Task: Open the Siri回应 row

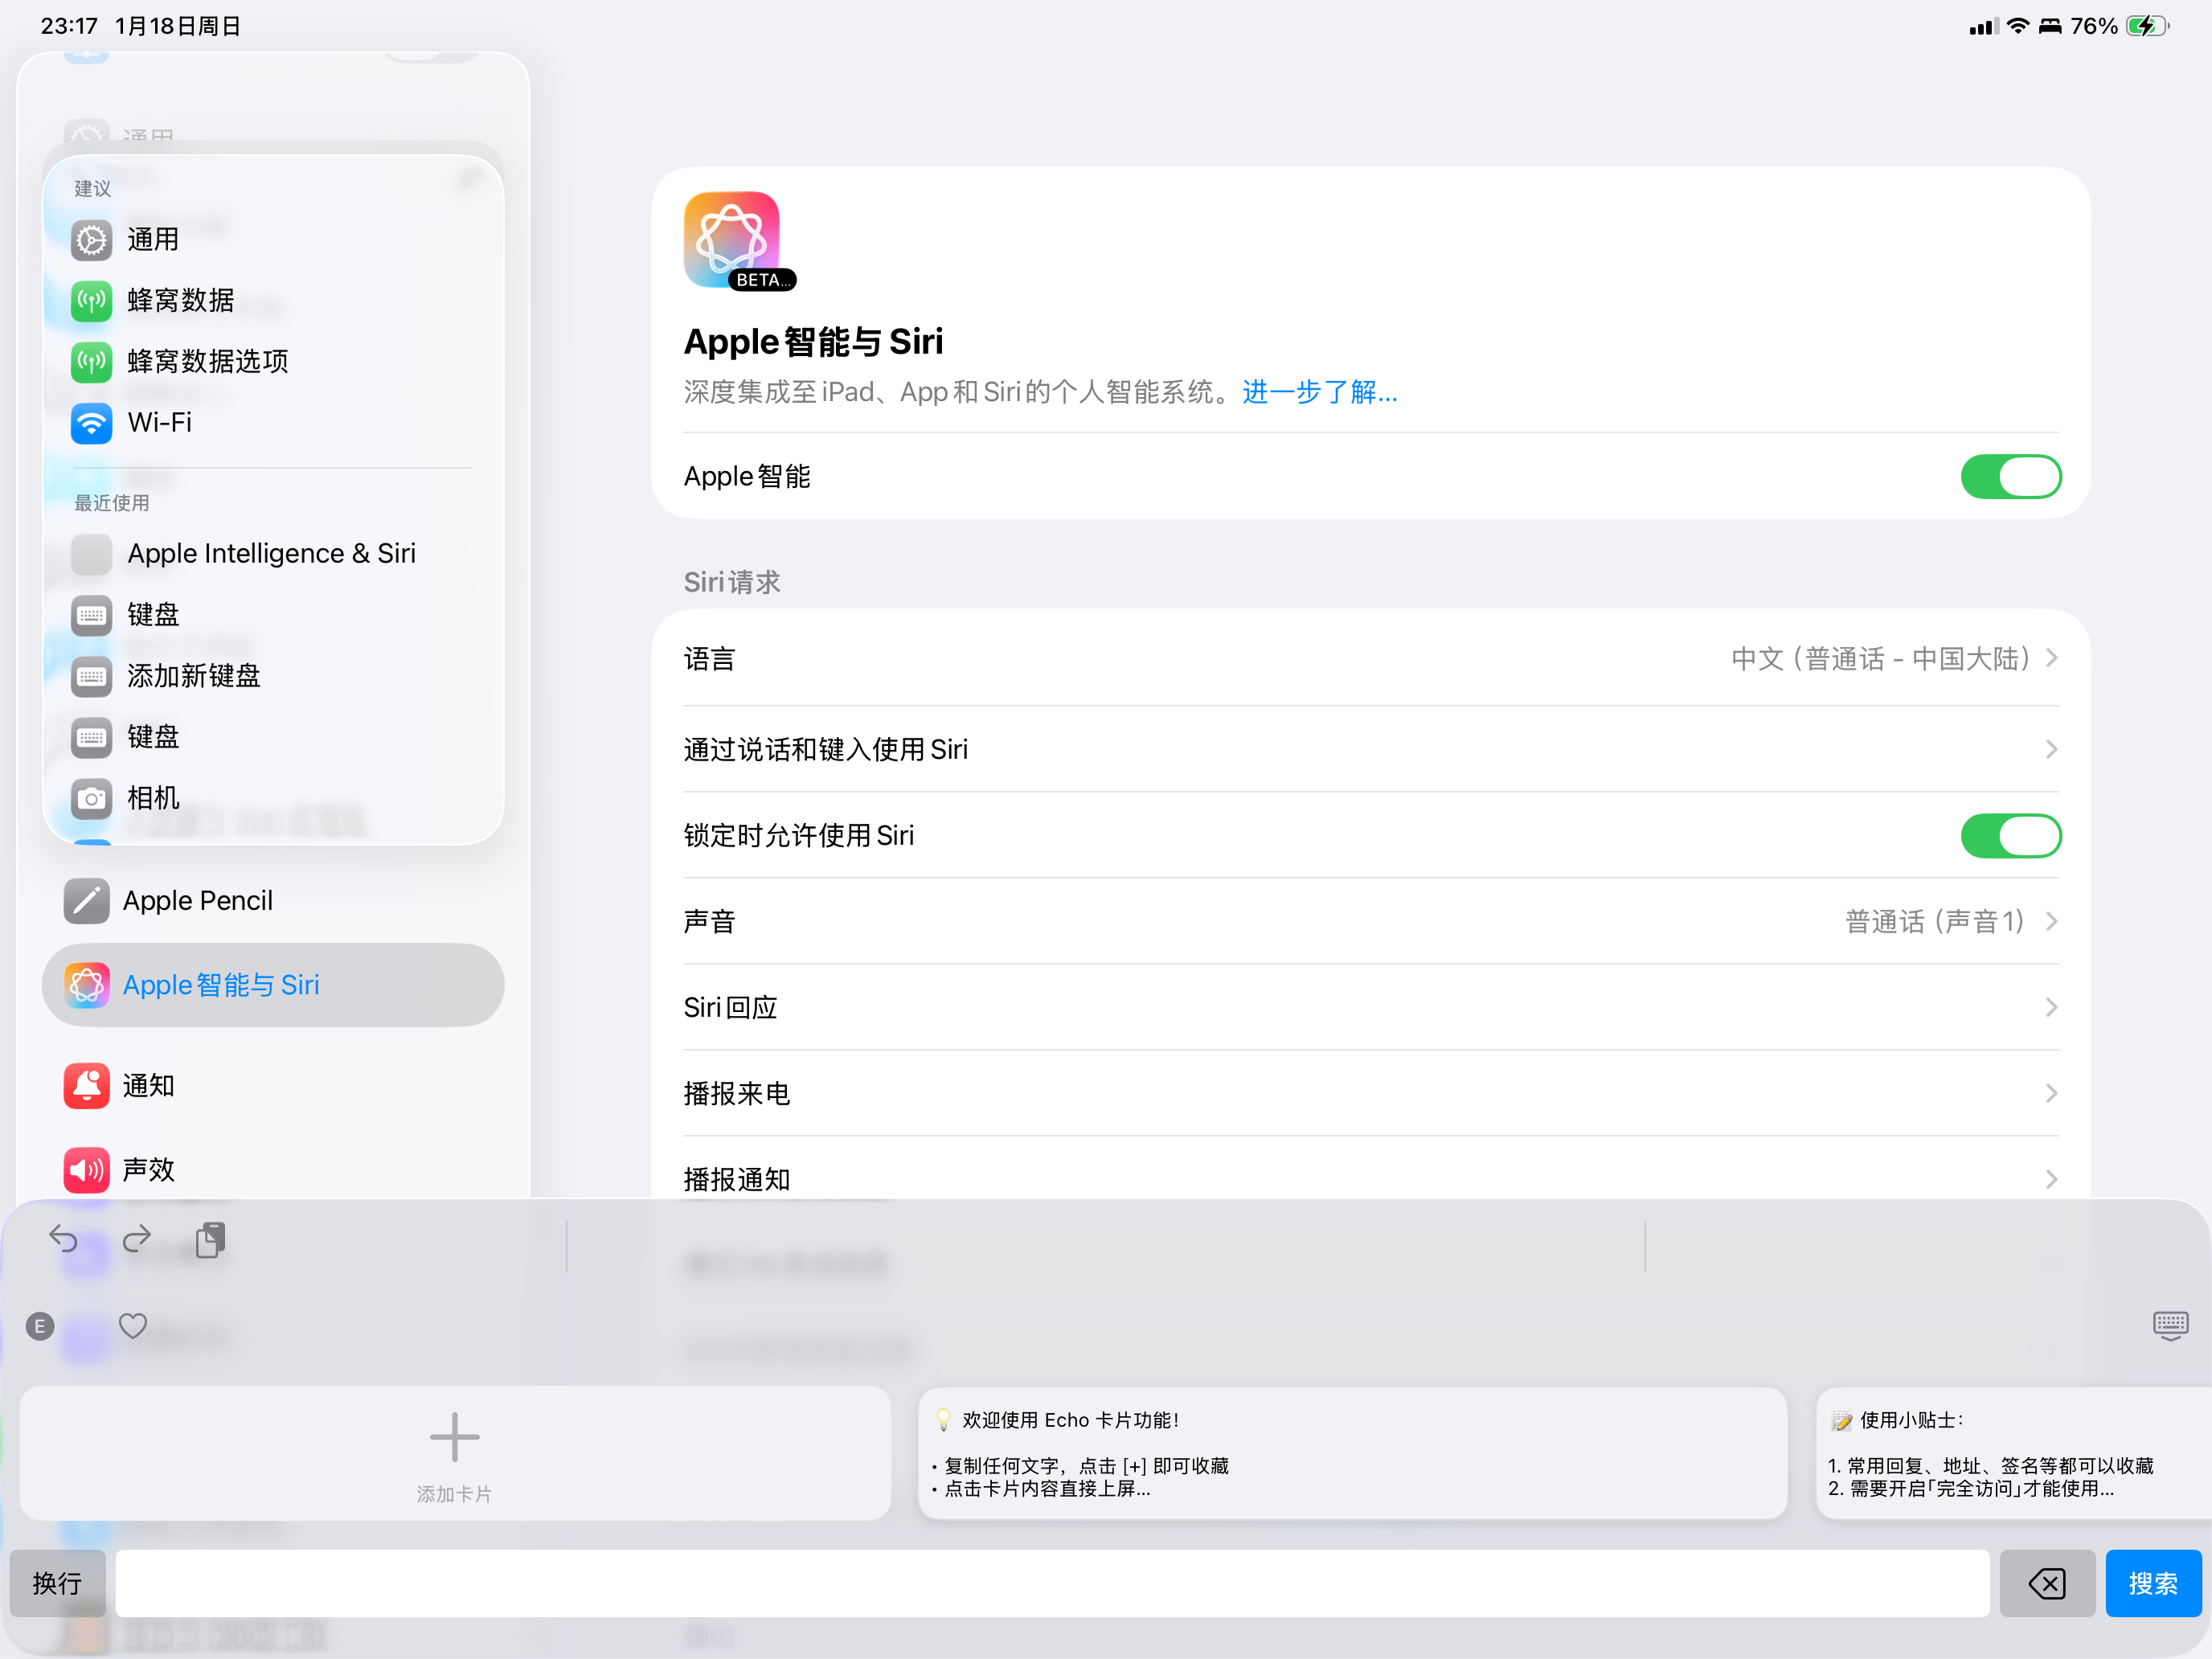Action: pos(1371,1007)
